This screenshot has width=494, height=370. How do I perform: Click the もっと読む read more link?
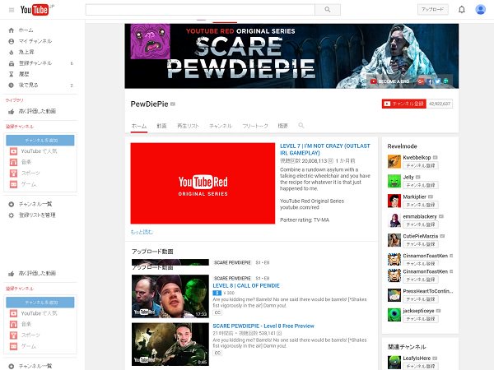point(142,232)
